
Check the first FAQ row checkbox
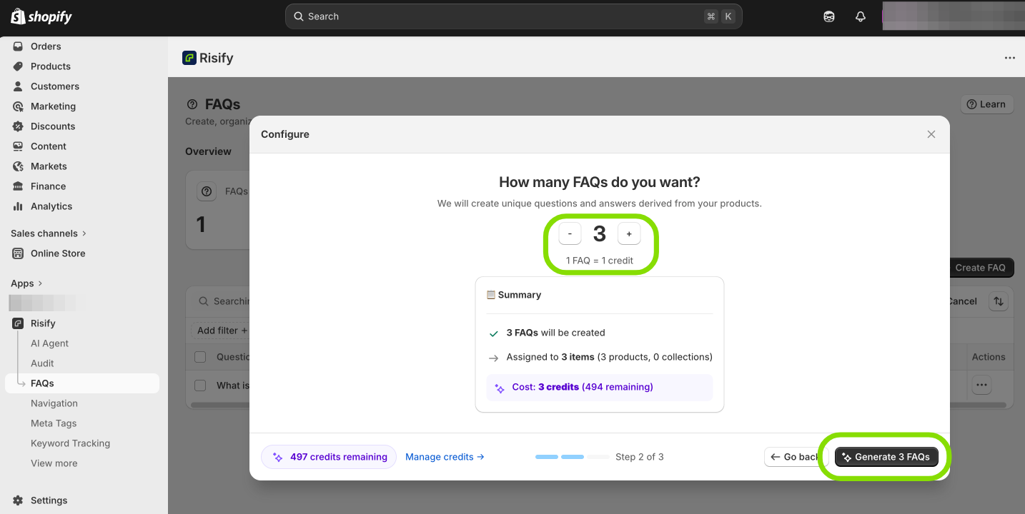pos(200,385)
